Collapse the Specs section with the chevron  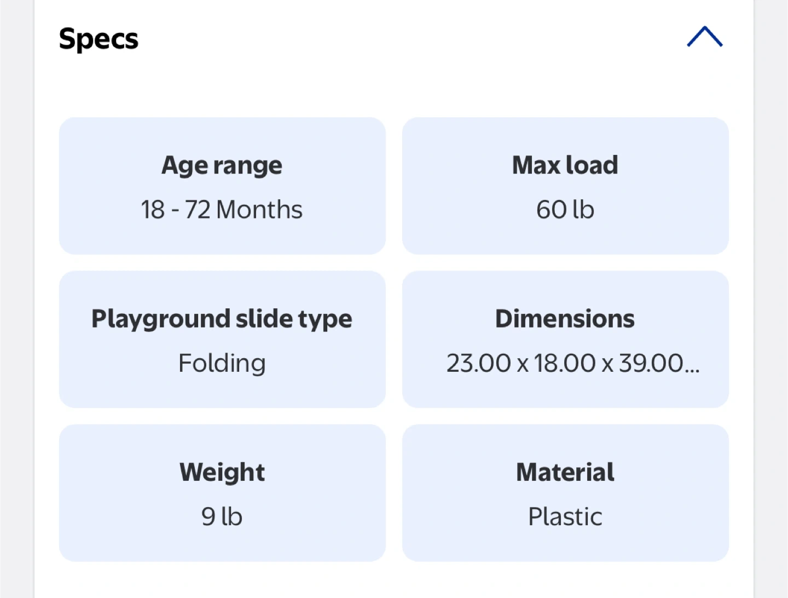coord(704,37)
